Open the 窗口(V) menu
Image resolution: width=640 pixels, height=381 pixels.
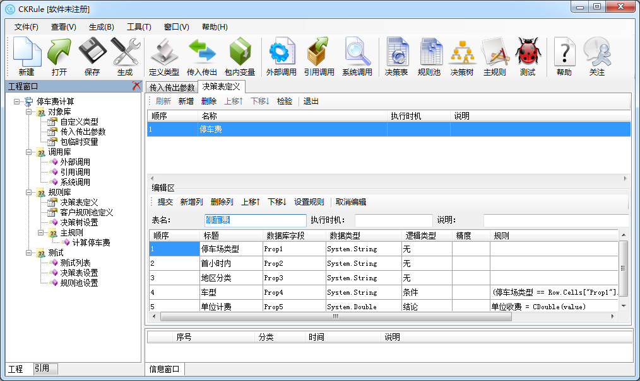pyautogui.click(x=176, y=27)
